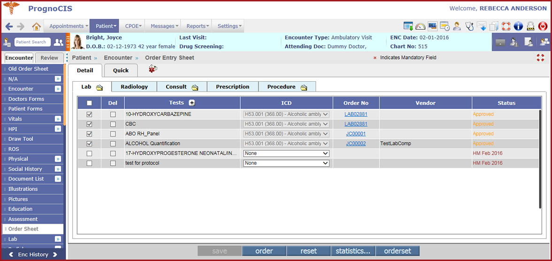Expand the HPI sidebar arrow

tap(58, 129)
